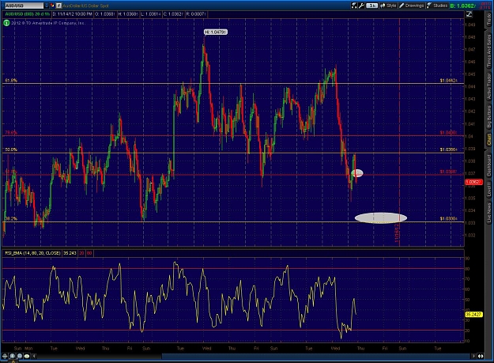Click the Hi: 1.0479 high price bubble
The height and width of the screenshot is (363, 494).
pos(216,32)
